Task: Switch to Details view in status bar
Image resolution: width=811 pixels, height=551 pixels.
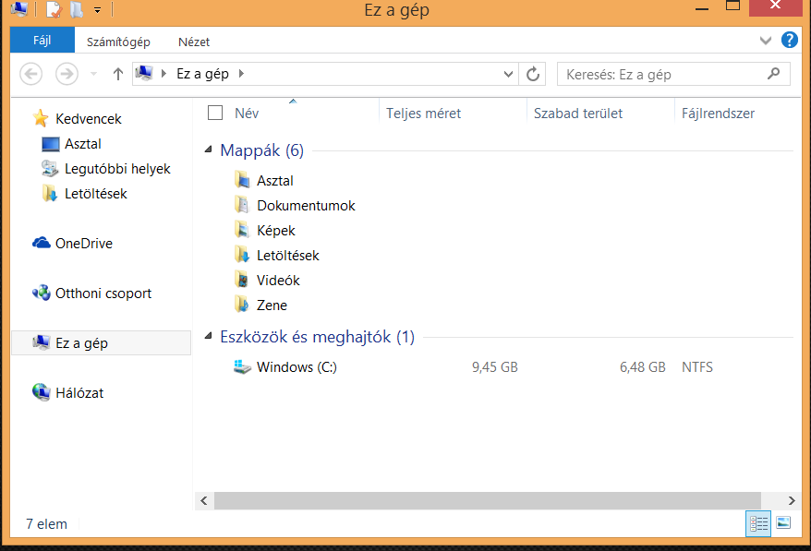Action: (x=758, y=523)
